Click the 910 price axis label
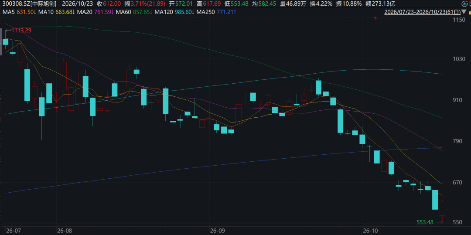The width and height of the screenshot is (471, 235). 457,100
